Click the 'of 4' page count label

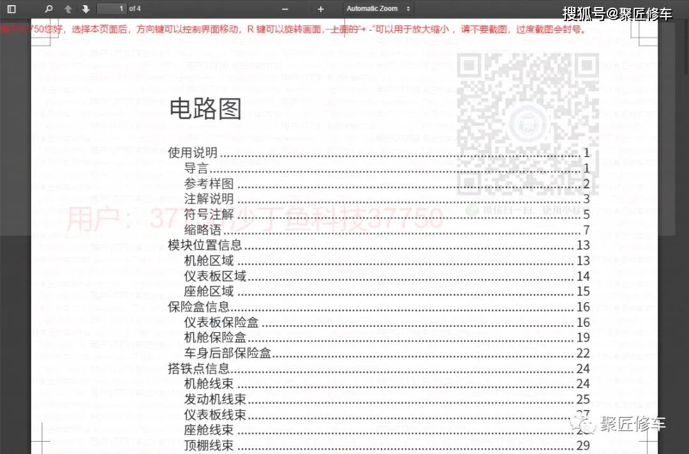click(135, 9)
